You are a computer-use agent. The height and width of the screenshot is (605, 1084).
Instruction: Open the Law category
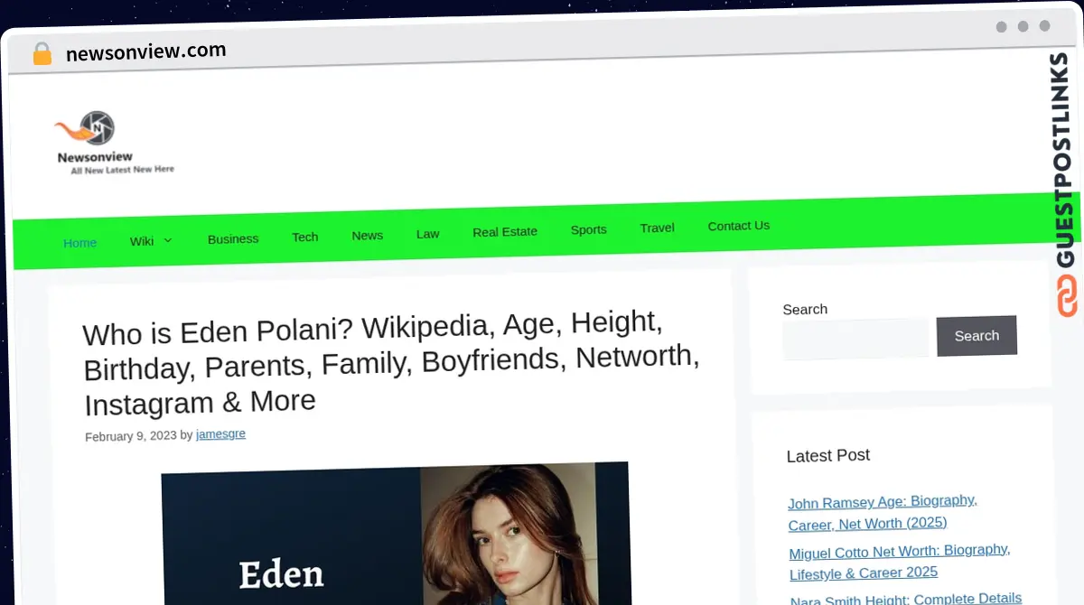click(427, 234)
